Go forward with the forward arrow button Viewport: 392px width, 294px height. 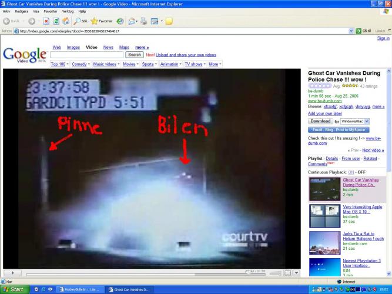(x=32, y=21)
